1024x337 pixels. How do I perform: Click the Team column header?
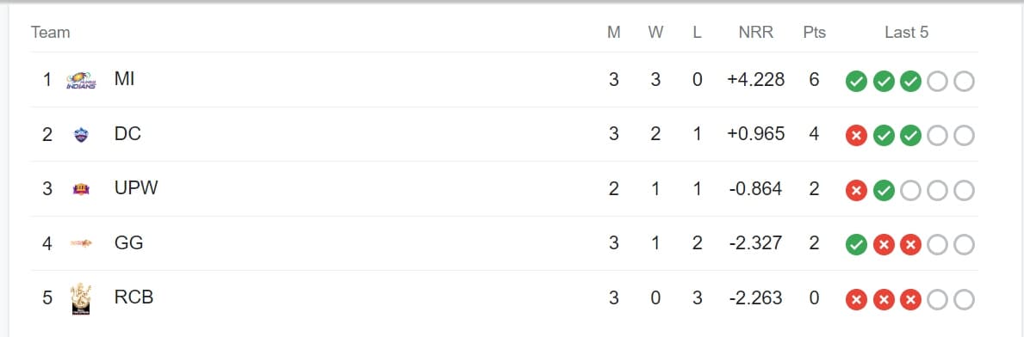pyautogui.click(x=50, y=33)
